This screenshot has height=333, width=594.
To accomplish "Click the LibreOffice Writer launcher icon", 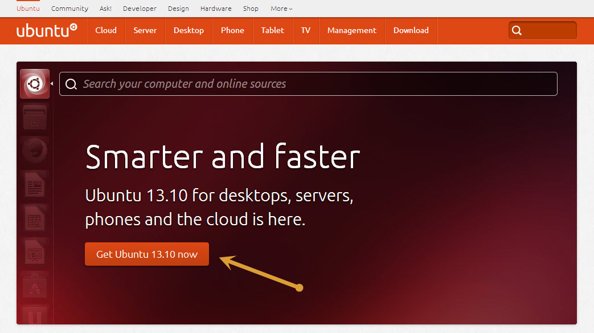I will coord(35,185).
